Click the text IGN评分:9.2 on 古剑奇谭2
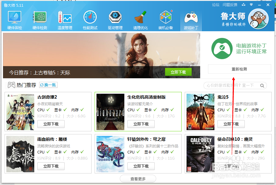Viewport: 276px width, 185px height. pos(49,116)
